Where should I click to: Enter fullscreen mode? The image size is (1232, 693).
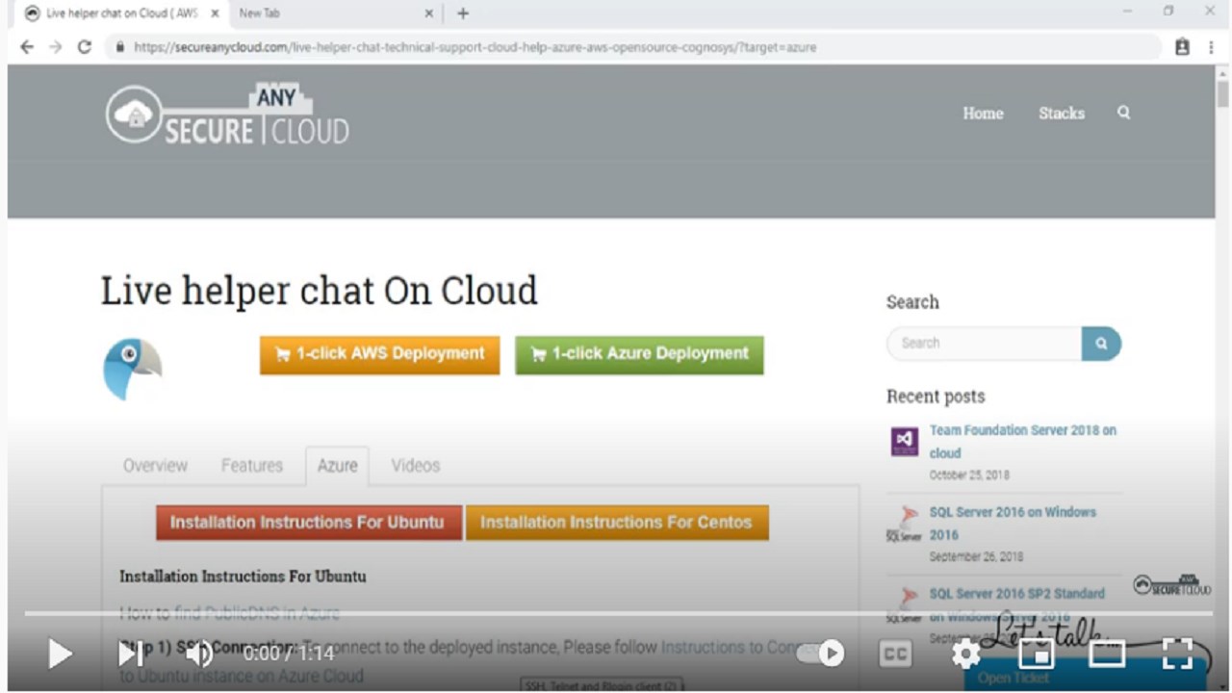tap(1178, 654)
